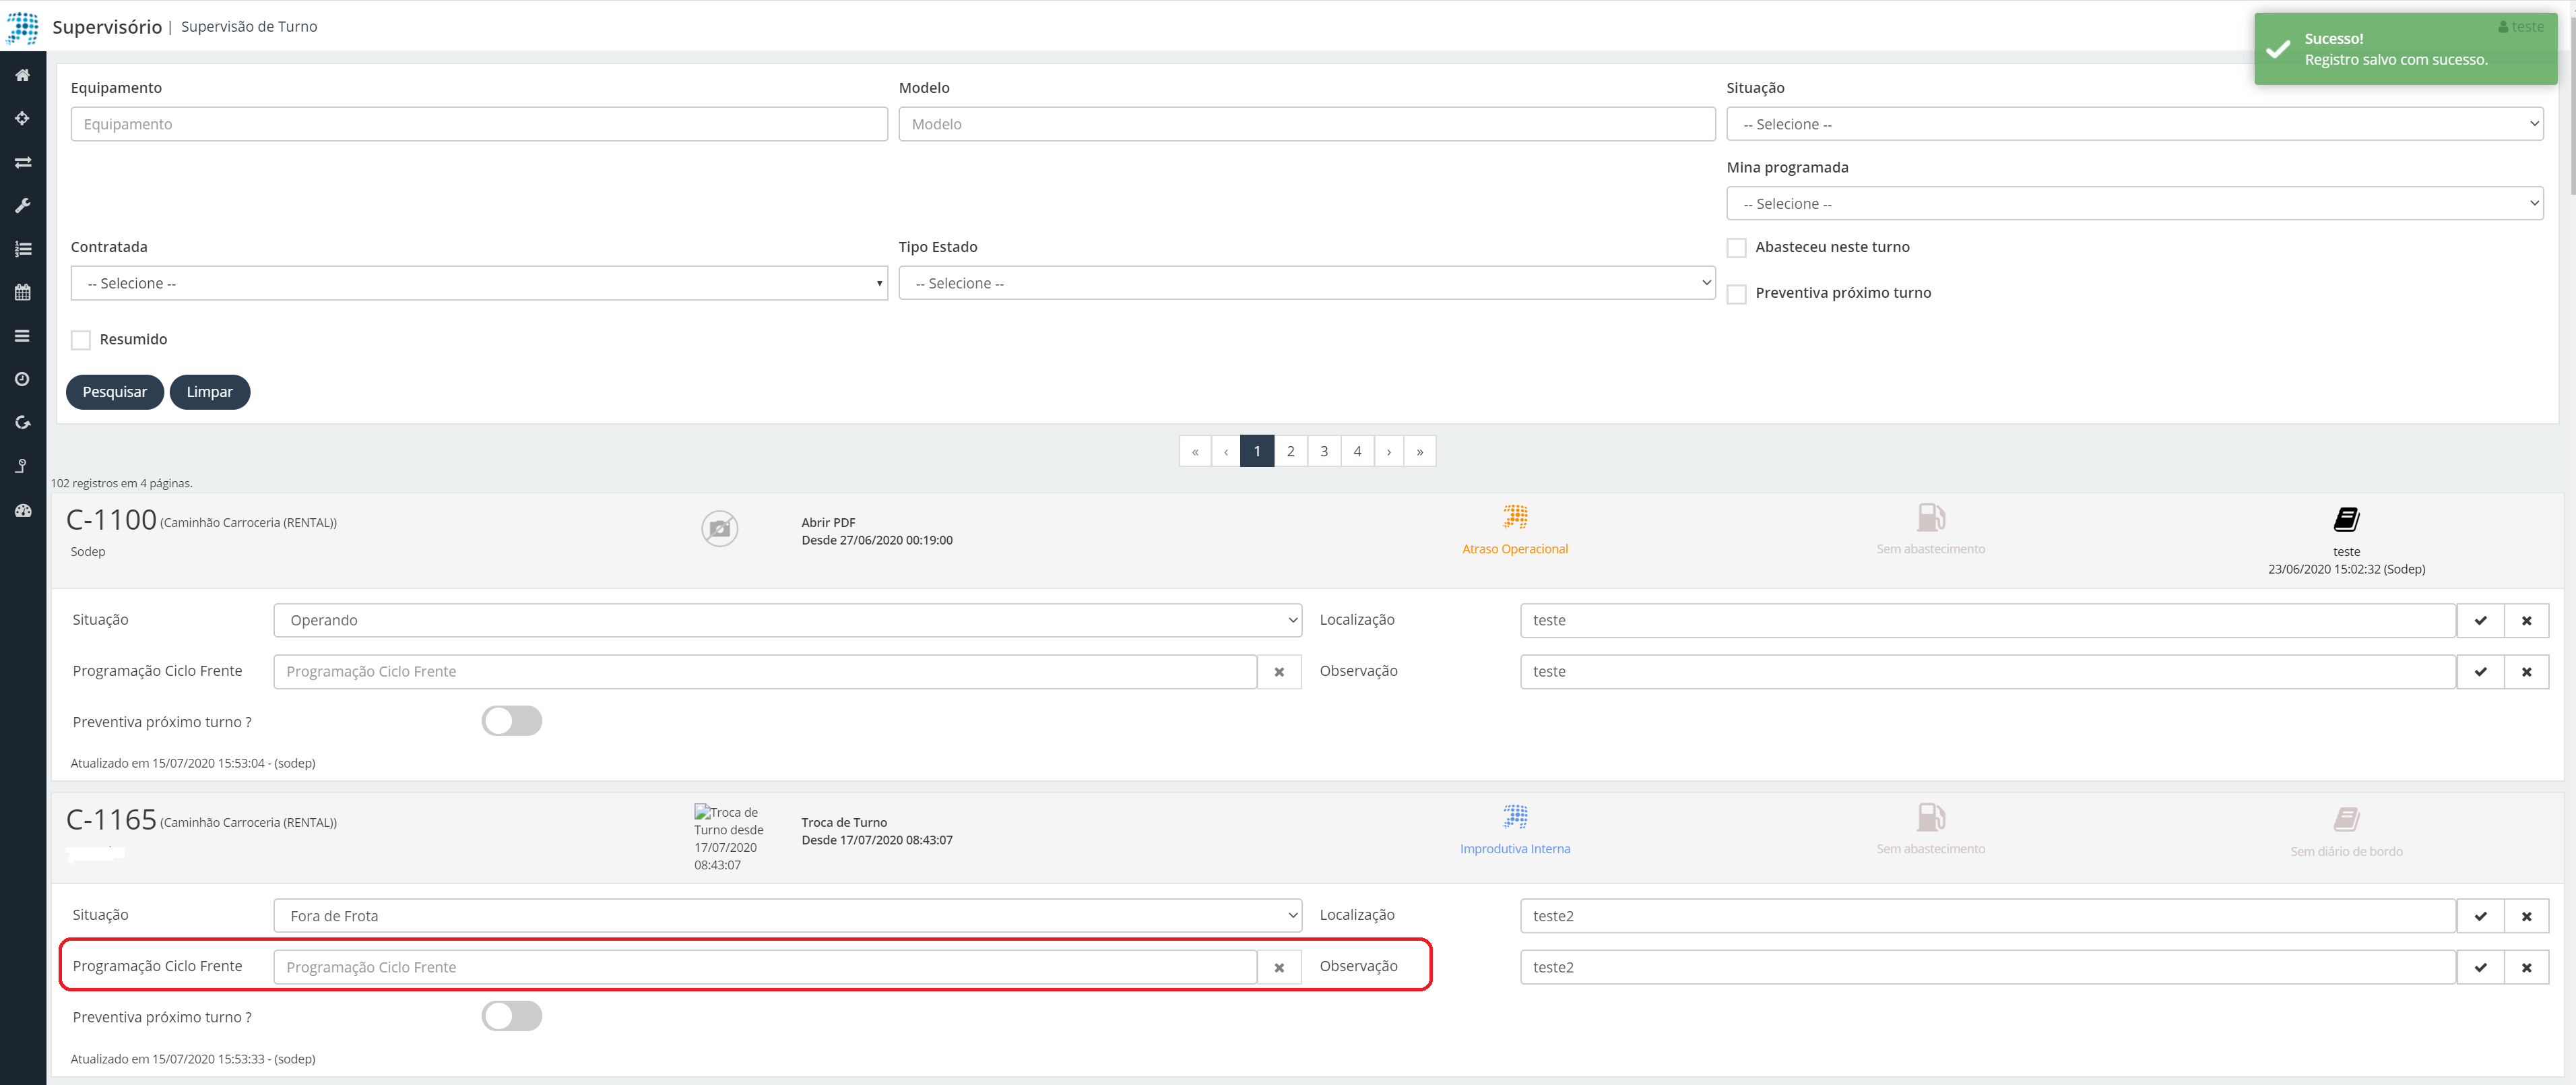This screenshot has height=1085, width=2576.
Task: Open Situação dropdown showing Fora de Frota
Action: tap(787, 916)
